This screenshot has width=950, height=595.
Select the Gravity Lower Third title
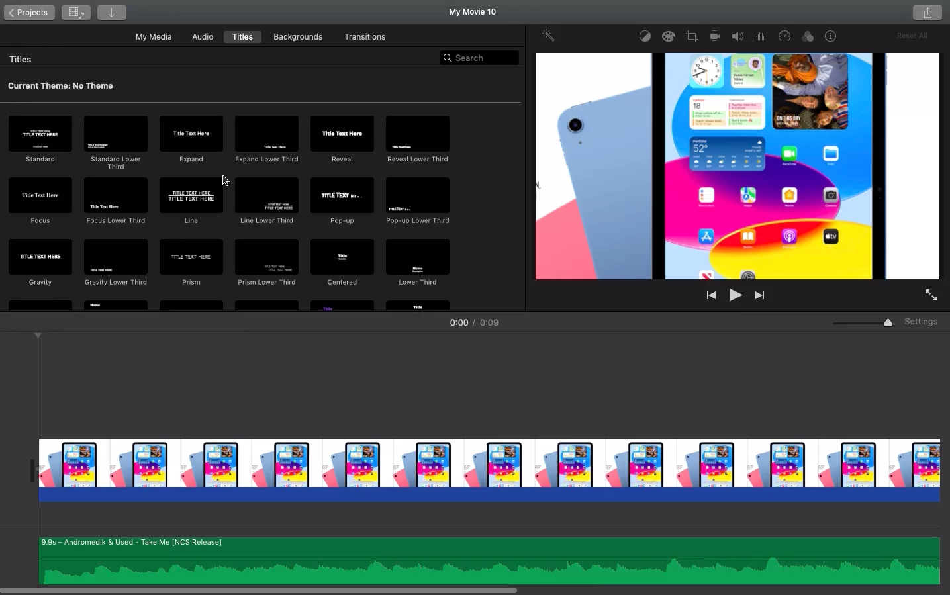(x=116, y=257)
